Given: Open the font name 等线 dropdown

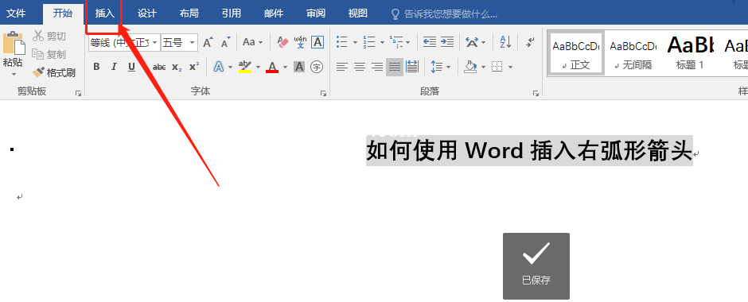Looking at the screenshot, I should click(154, 43).
